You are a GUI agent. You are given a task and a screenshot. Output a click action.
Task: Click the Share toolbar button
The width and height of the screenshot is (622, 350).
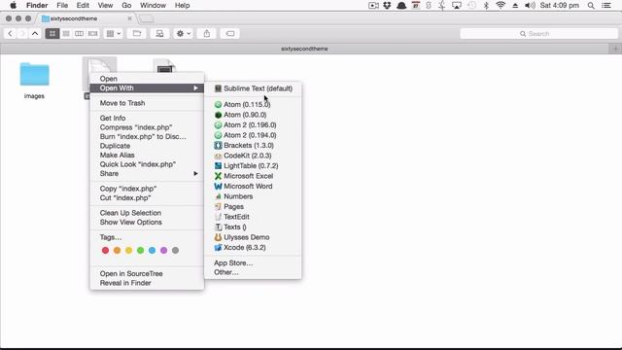tap(207, 34)
